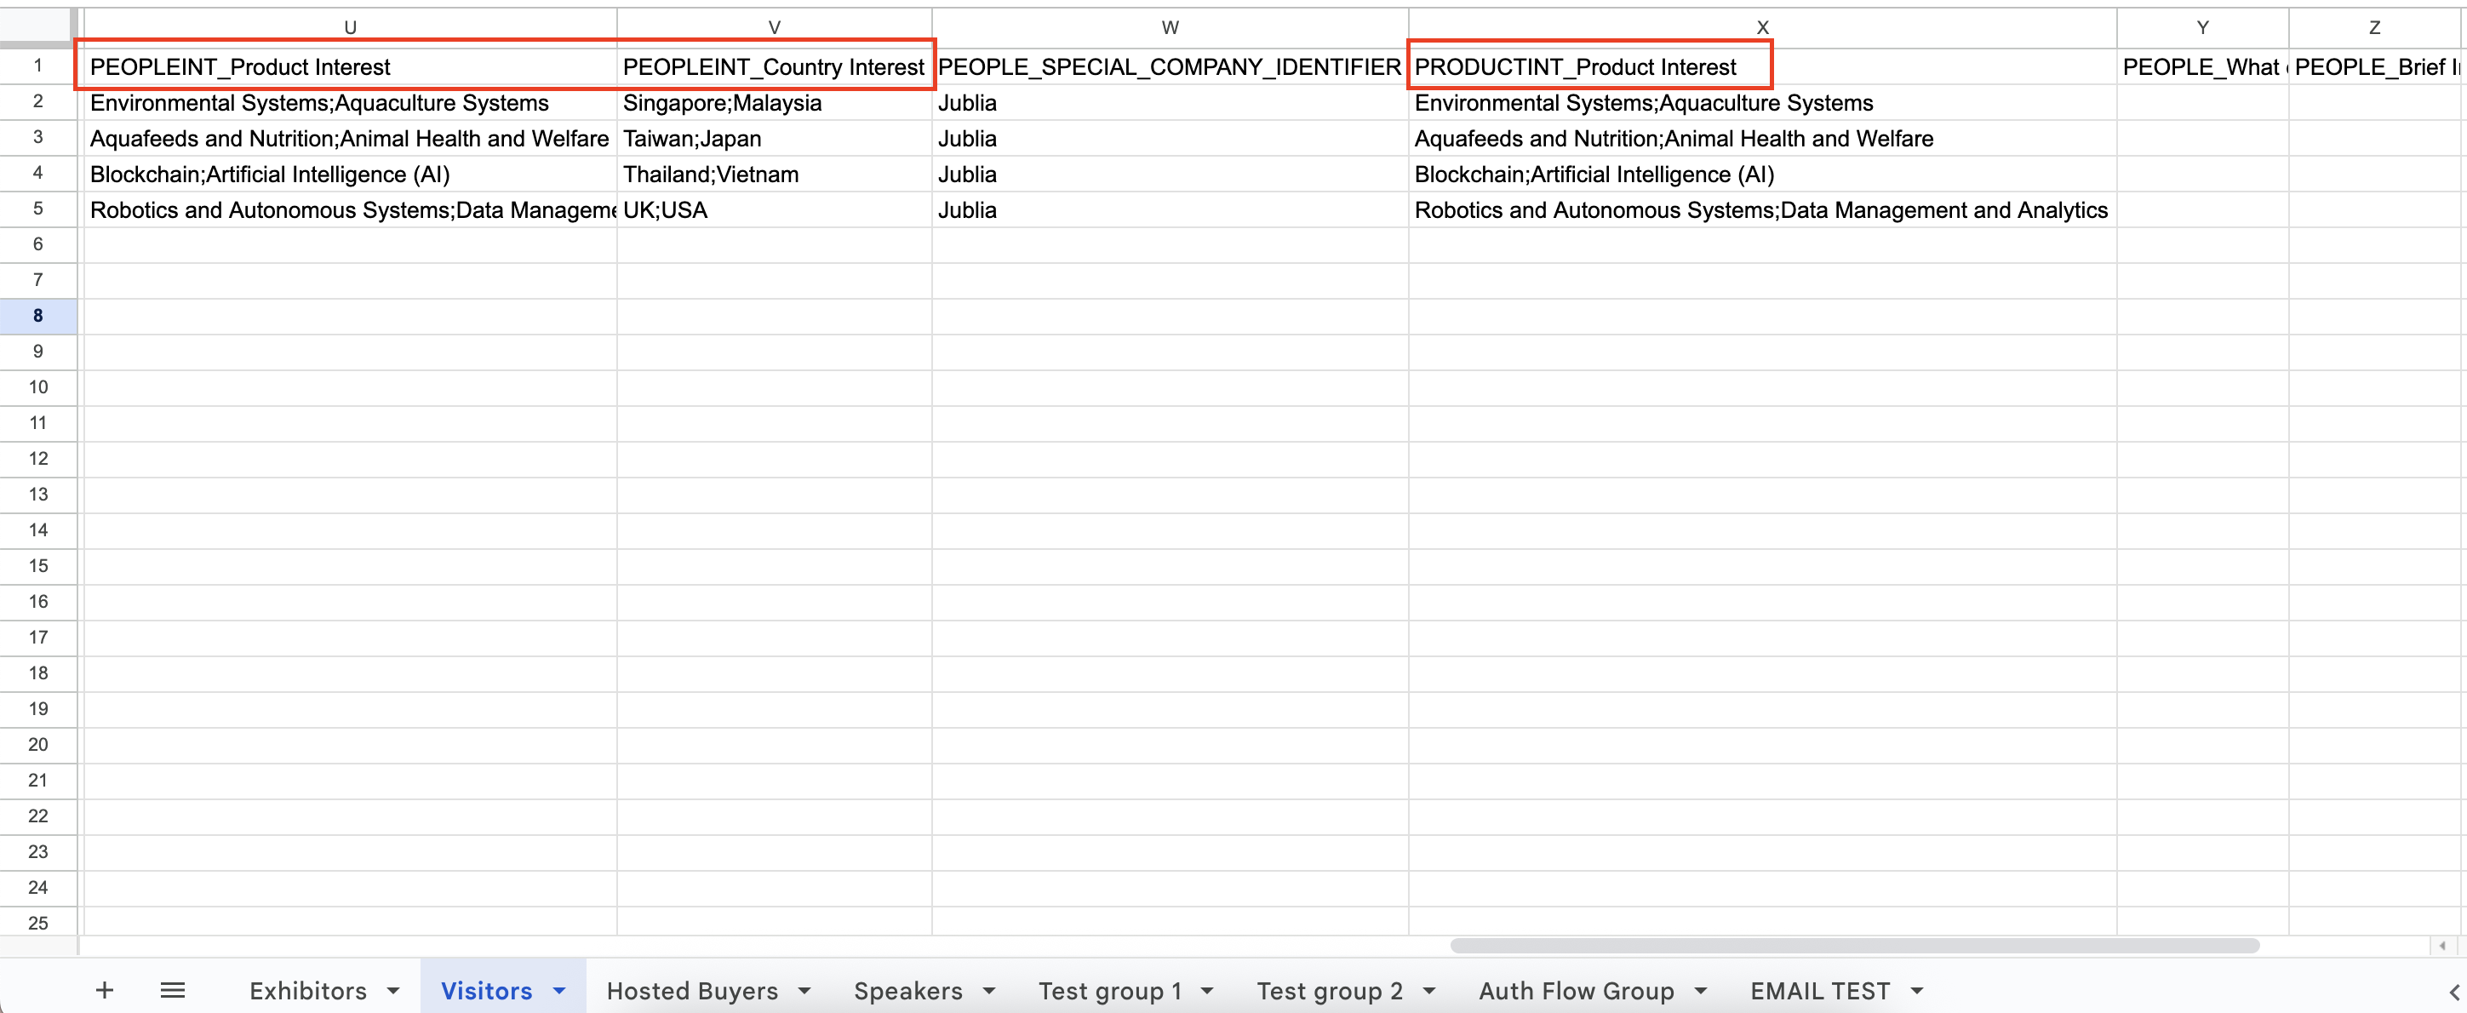Click the horizontal scrollbar thumb
2467x1013 pixels.
tap(1854, 945)
